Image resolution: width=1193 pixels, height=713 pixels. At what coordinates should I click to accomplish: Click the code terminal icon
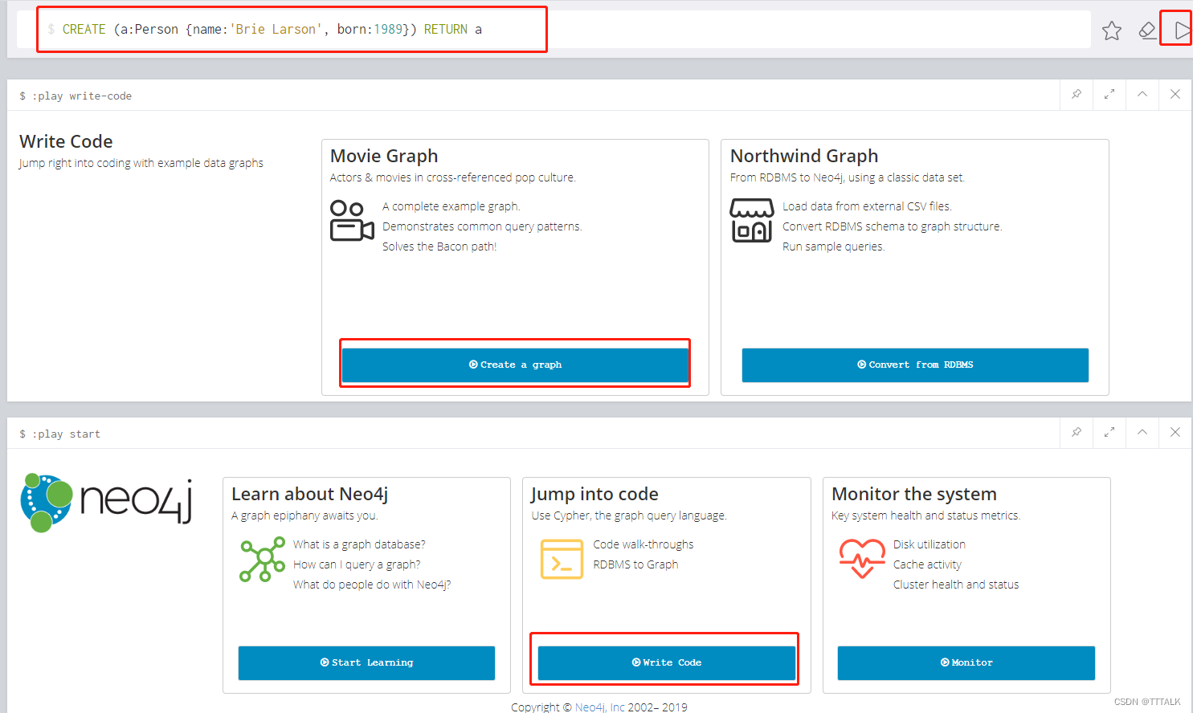coord(562,559)
